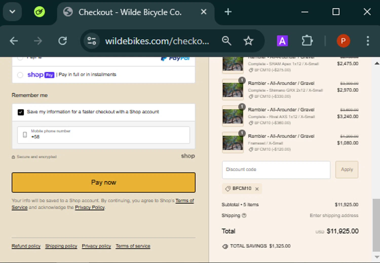380x263 pixels.
Task: Open the Refund policy link
Action: click(x=26, y=246)
